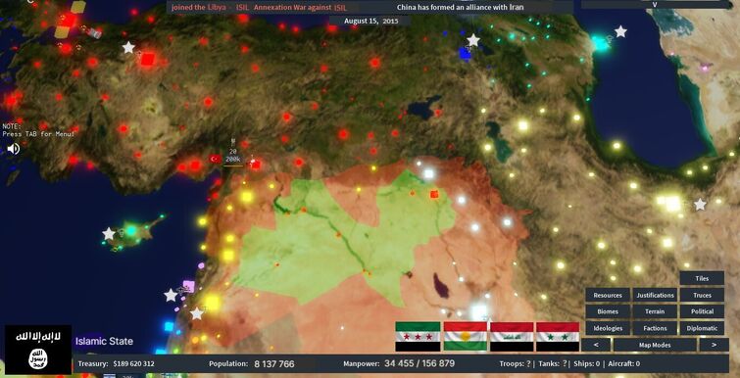Select the Iraq flag icon
740x378 pixels.
[x=512, y=337]
